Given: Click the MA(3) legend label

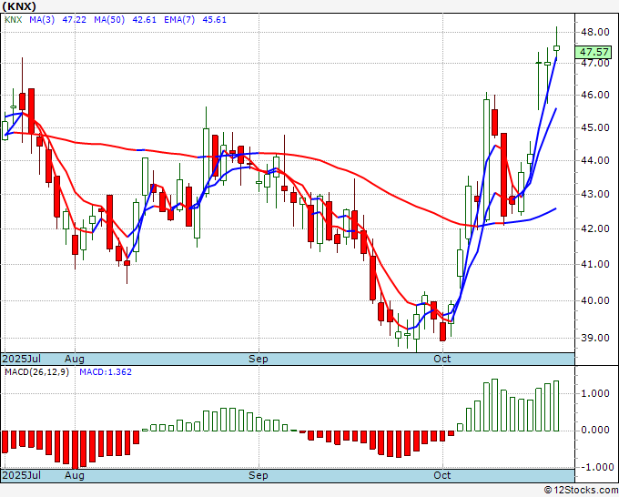Looking at the screenshot, I should [x=42, y=20].
